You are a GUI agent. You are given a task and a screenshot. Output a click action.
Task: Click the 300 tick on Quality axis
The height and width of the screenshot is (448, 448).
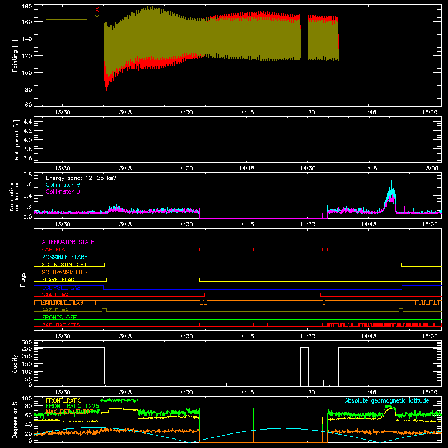[x=27, y=343]
